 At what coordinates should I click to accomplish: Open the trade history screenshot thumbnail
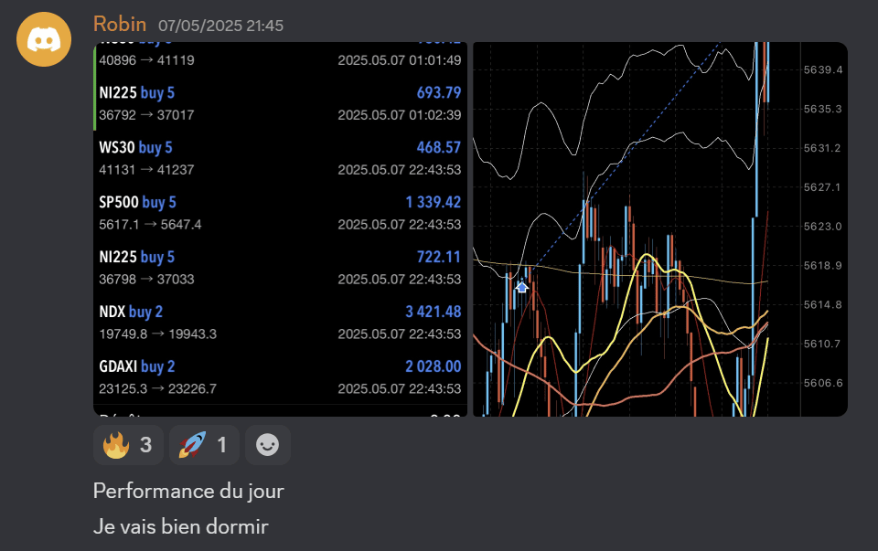click(x=280, y=228)
